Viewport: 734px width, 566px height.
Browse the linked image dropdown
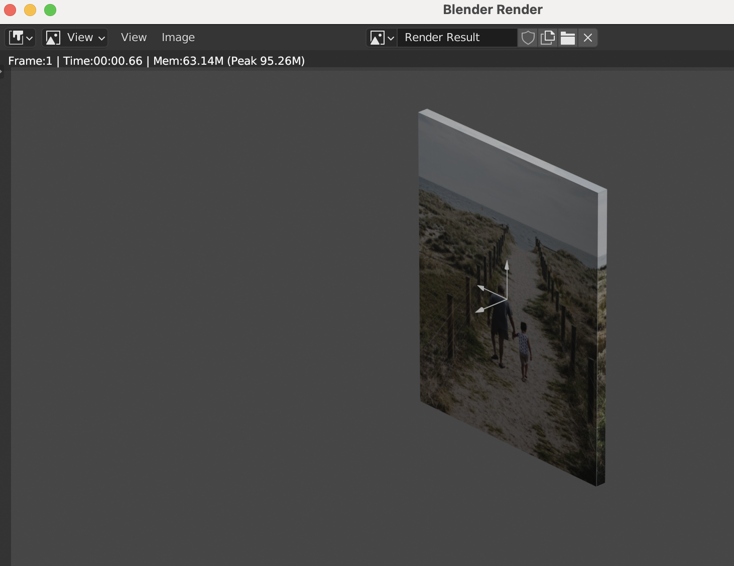pyautogui.click(x=382, y=38)
